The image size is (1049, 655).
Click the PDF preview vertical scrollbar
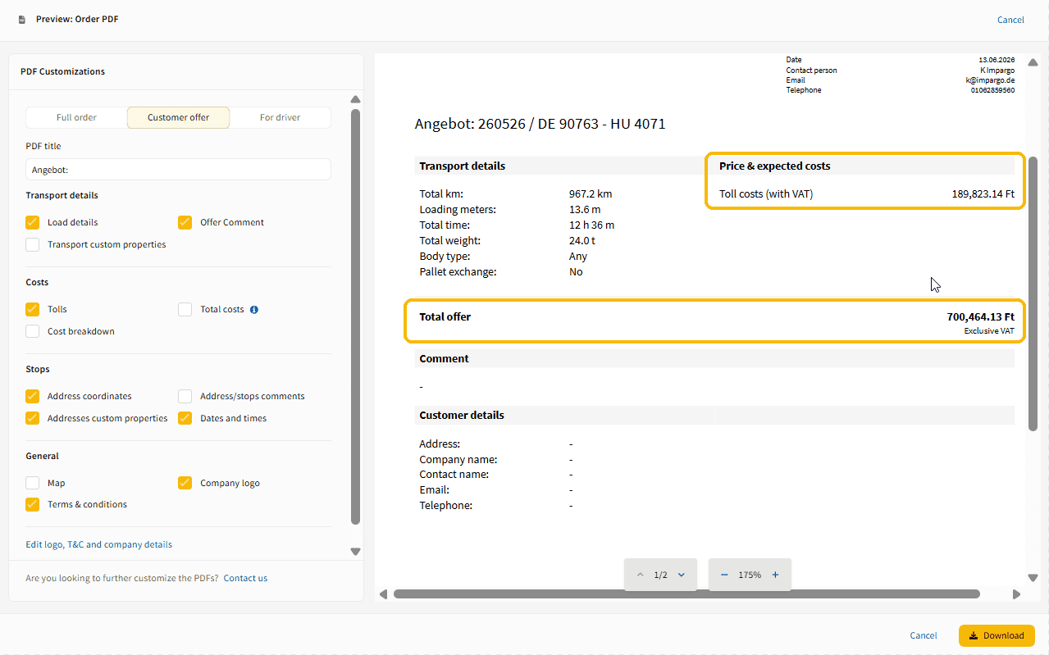point(1033,293)
